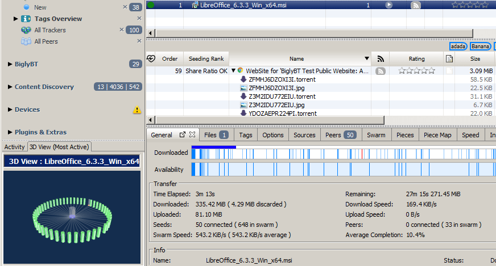Click the Availability pieces bar
496x266 pixels.
(x=344, y=169)
